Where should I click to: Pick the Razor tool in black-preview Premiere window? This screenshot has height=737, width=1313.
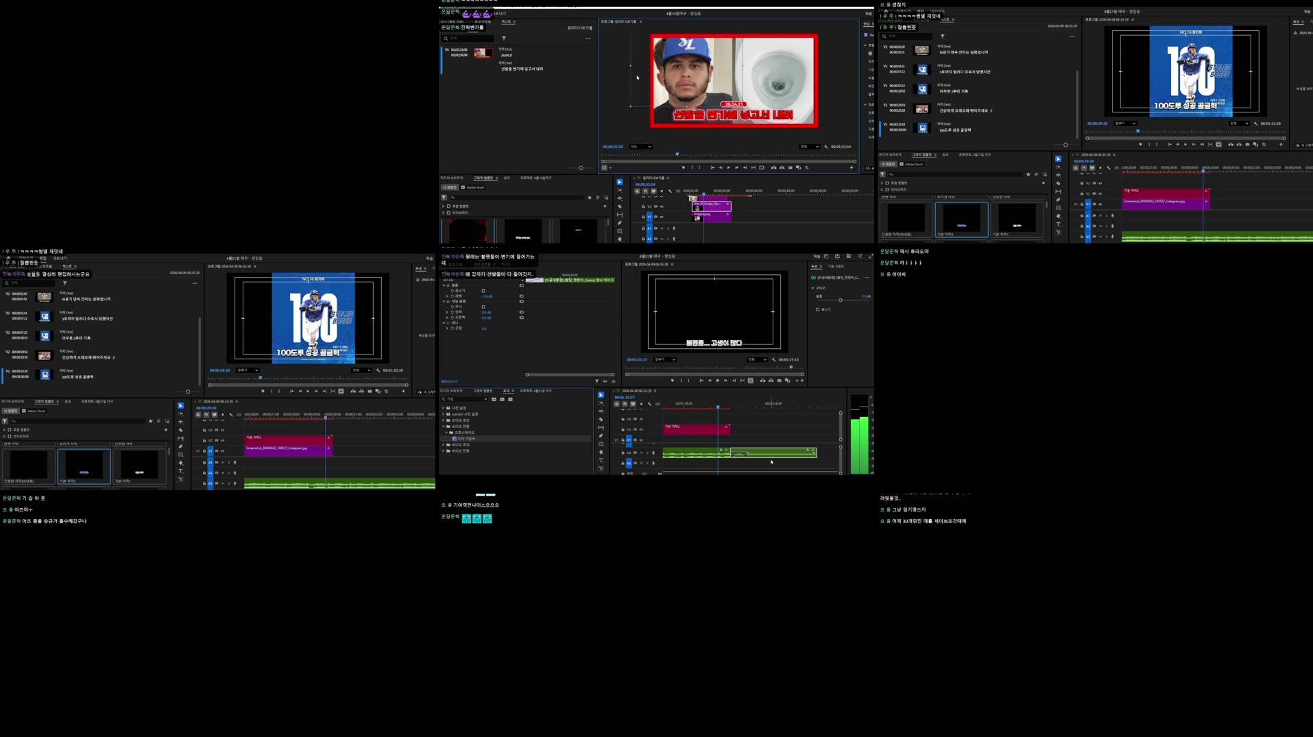pyautogui.click(x=601, y=420)
